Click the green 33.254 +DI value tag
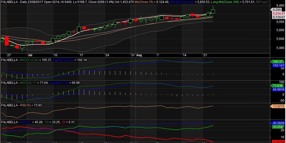 click(277, 127)
